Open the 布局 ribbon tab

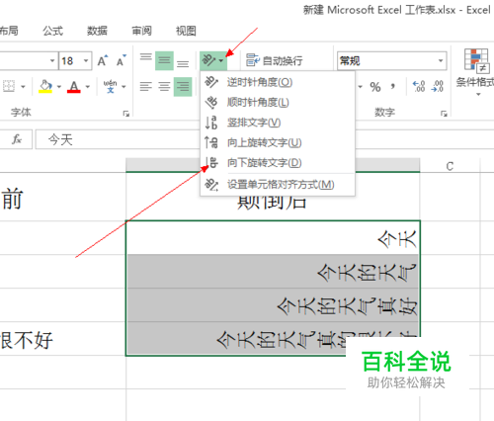[x=9, y=31]
